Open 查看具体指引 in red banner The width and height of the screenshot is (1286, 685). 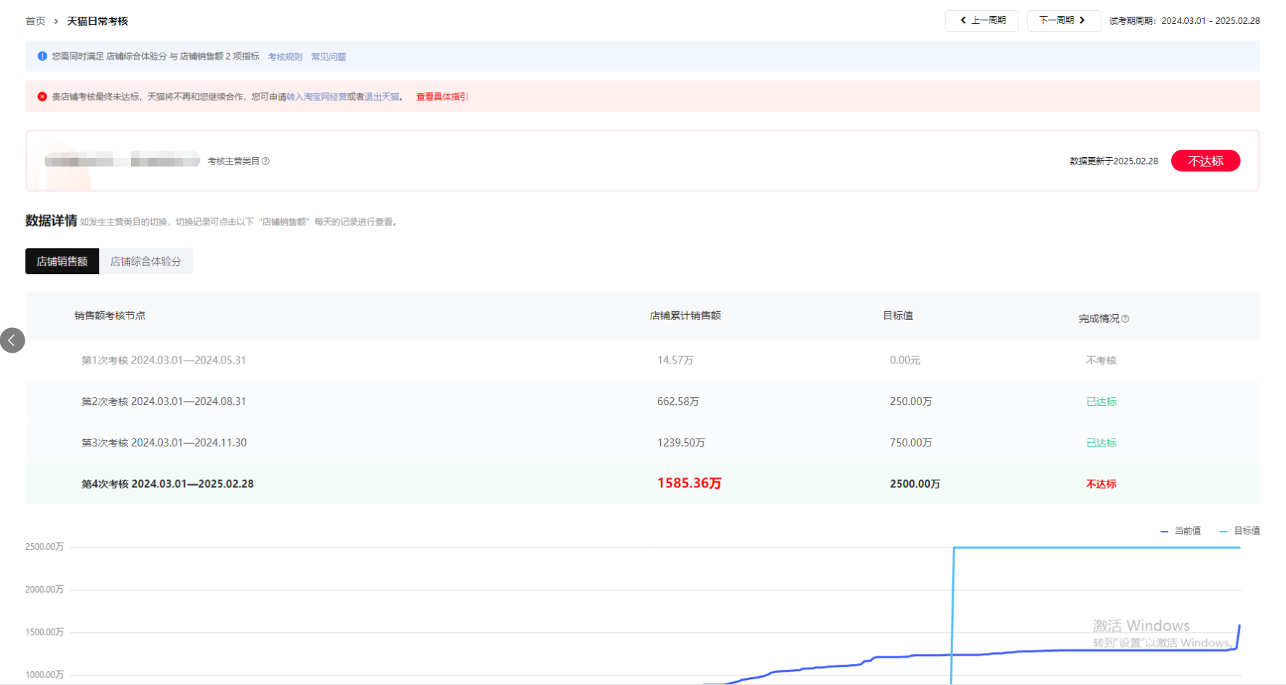pyautogui.click(x=441, y=97)
